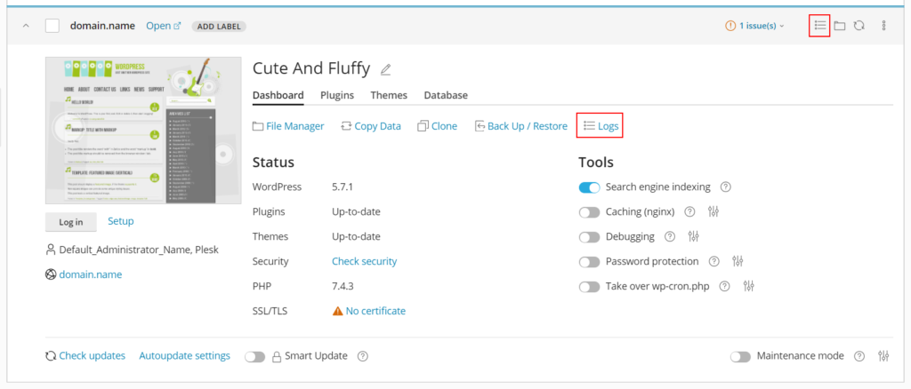Click the Default_Administrator_Name, Plesk text
The height and width of the screenshot is (389, 911).
[139, 250]
